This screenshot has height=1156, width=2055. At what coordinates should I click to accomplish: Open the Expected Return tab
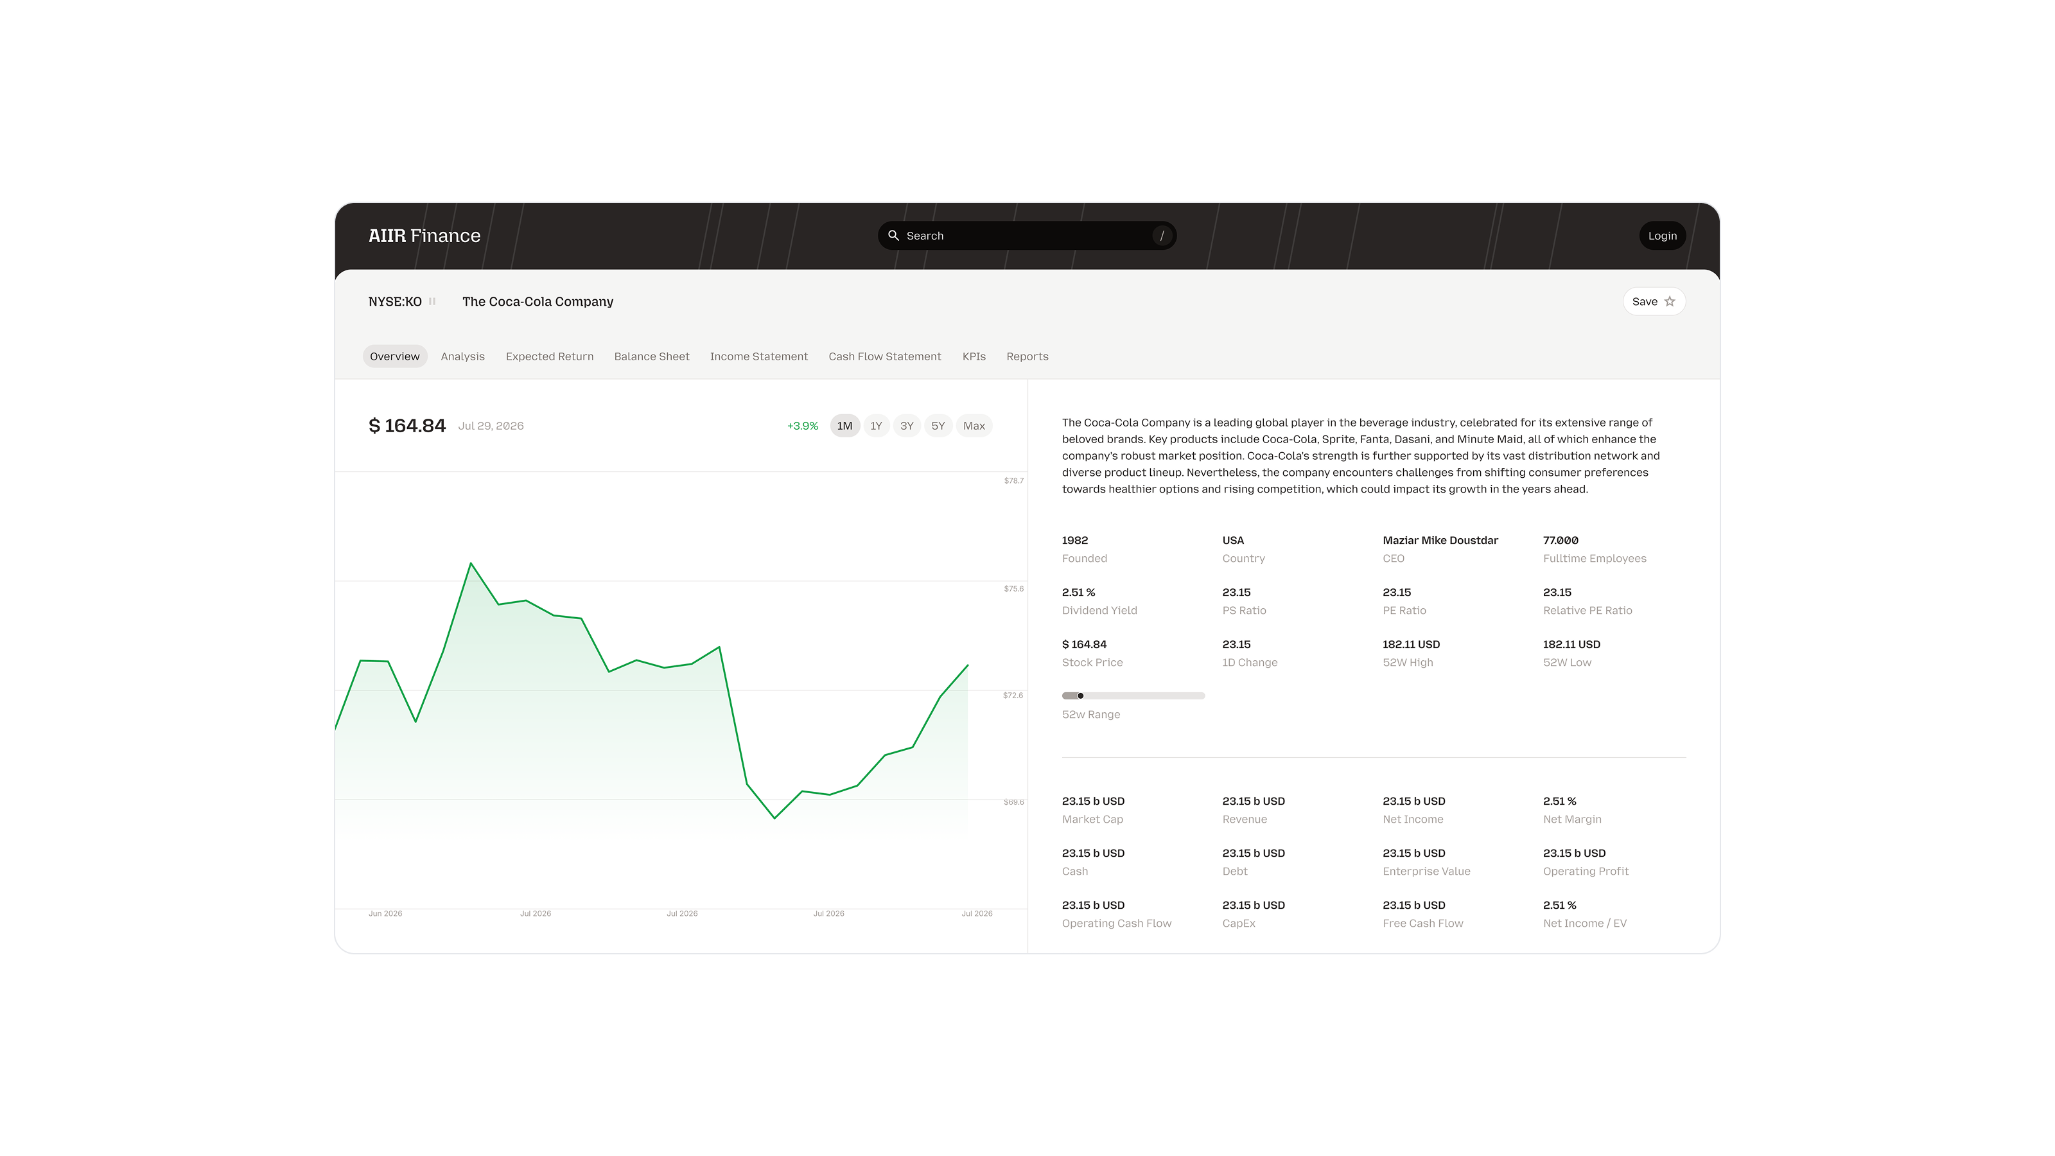(x=550, y=356)
